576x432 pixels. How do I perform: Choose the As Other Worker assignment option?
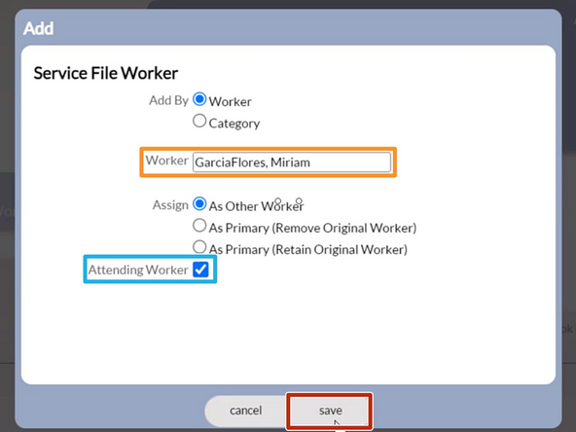click(x=199, y=204)
